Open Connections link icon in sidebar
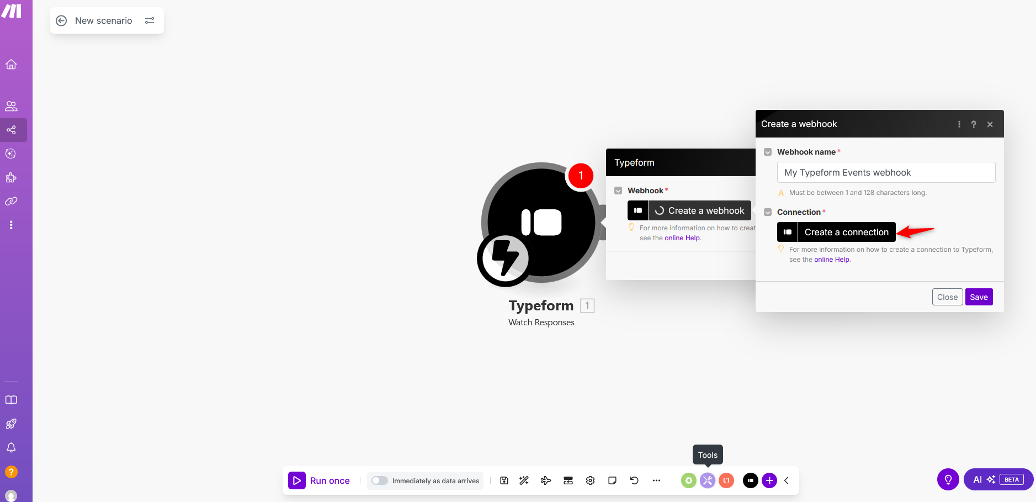The image size is (1036, 502). click(11, 201)
